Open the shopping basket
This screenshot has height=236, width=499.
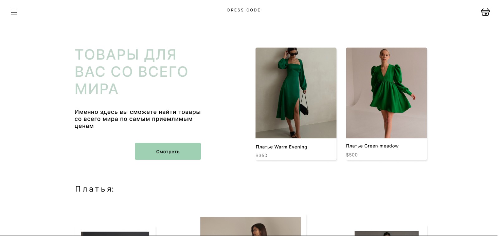pos(485,12)
